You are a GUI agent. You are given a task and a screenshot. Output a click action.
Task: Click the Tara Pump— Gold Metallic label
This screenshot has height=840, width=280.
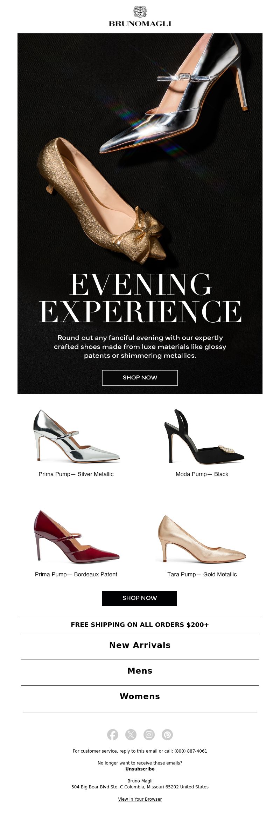[x=202, y=574]
